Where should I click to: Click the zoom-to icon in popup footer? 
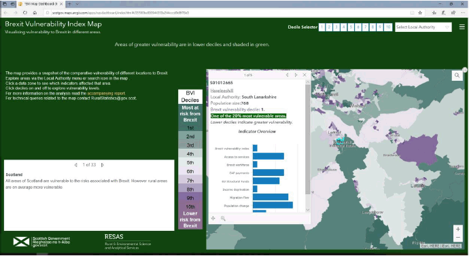tap(223, 219)
